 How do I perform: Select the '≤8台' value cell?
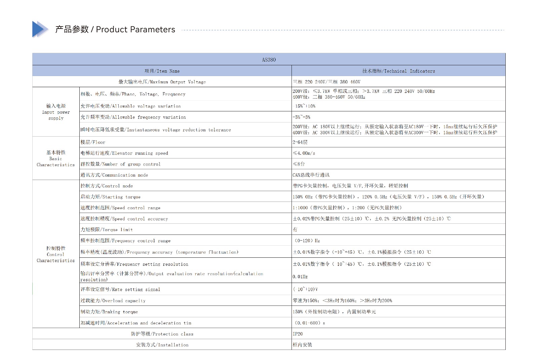pyautogui.click(x=398, y=164)
